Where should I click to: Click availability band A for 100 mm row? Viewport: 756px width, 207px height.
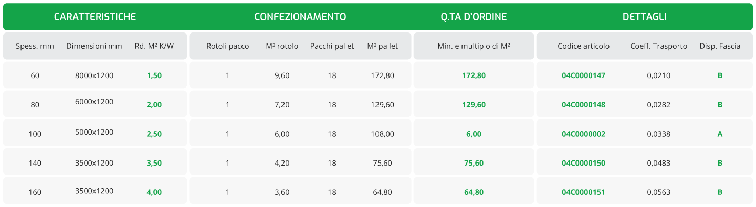pyautogui.click(x=720, y=134)
